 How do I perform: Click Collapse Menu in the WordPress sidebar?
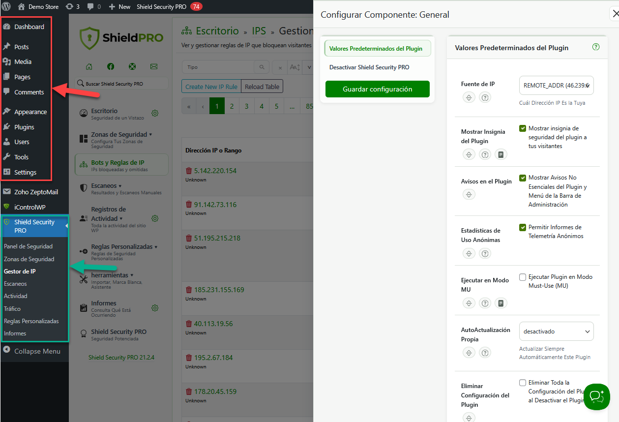click(32, 351)
